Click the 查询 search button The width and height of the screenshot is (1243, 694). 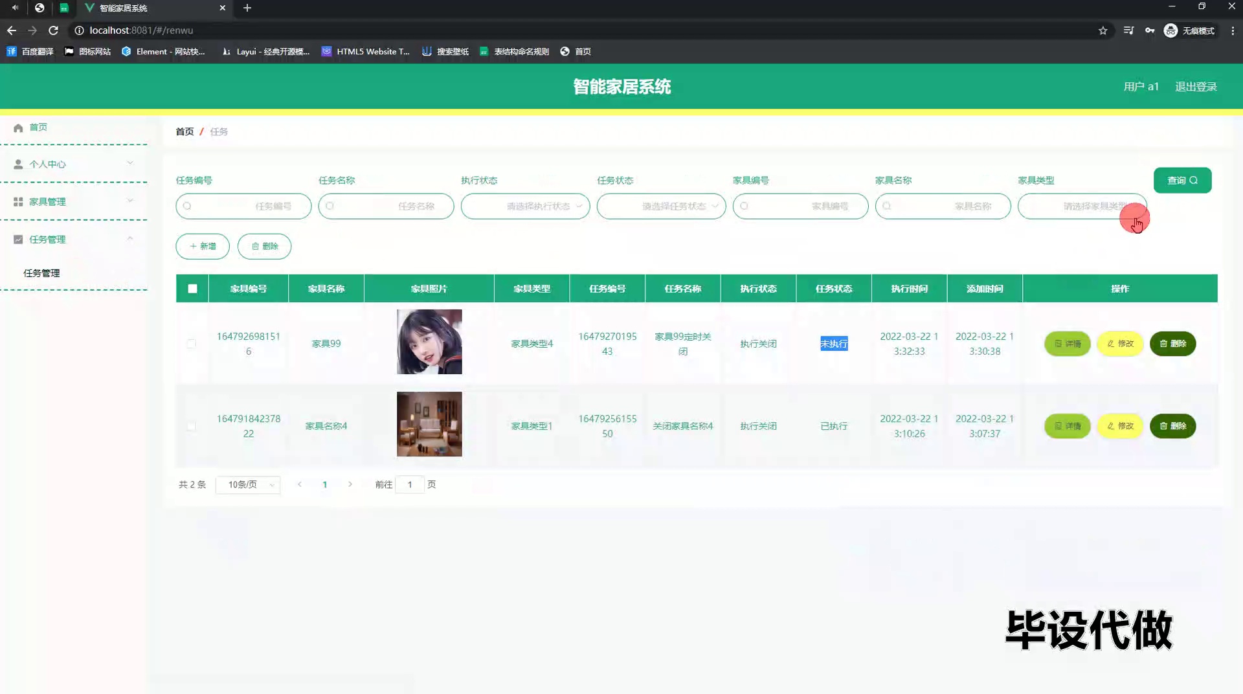pos(1182,181)
